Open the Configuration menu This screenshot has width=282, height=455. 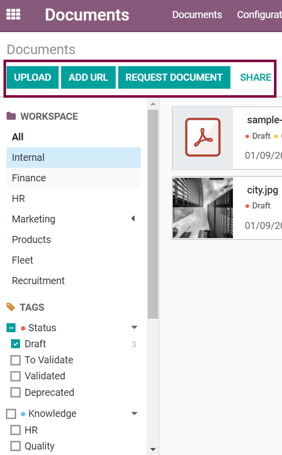(259, 15)
